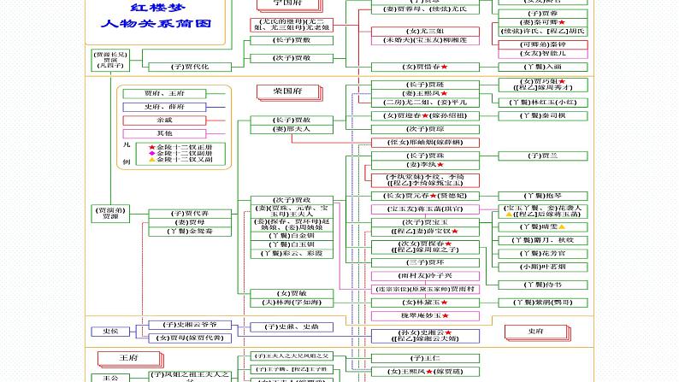Select the (子)贾代化 box
This screenshot has height=382, width=679.
190,67
